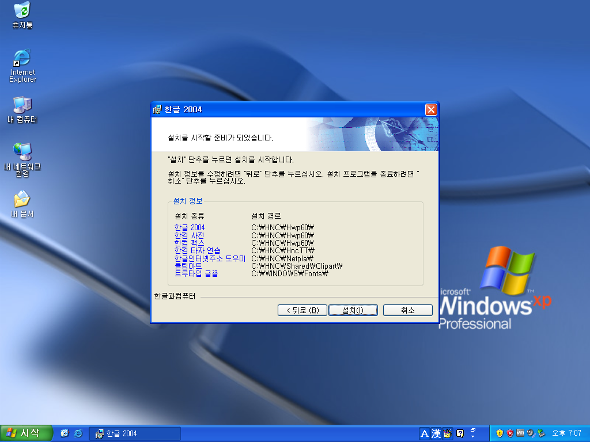Close the 한글 2004 installer dialog

tap(431, 109)
